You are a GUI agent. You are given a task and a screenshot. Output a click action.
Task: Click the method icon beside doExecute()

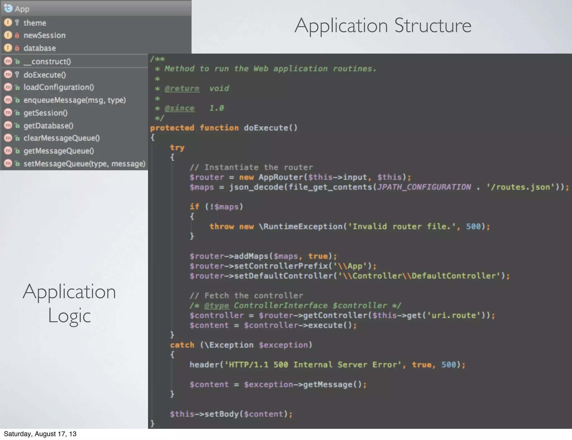pyautogui.click(x=8, y=74)
